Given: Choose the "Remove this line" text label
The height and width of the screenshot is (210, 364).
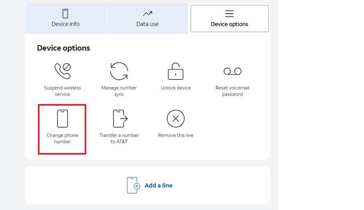Looking at the screenshot, I should (176, 135).
